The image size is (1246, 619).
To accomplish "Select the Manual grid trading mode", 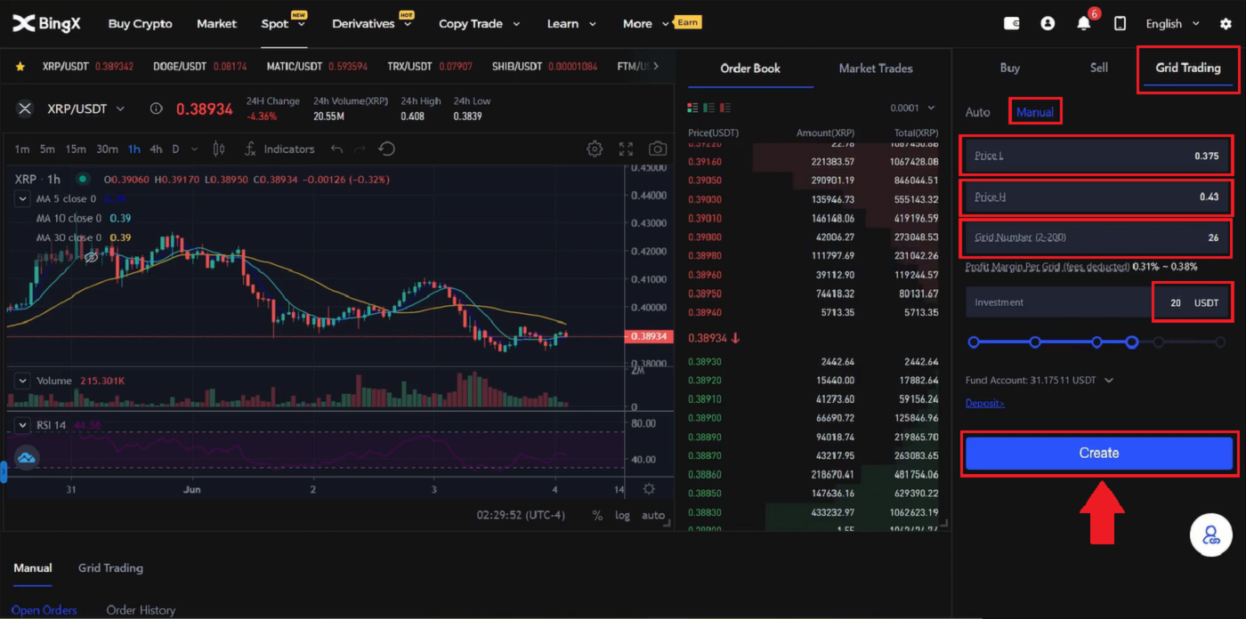I will pyautogui.click(x=1035, y=111).
